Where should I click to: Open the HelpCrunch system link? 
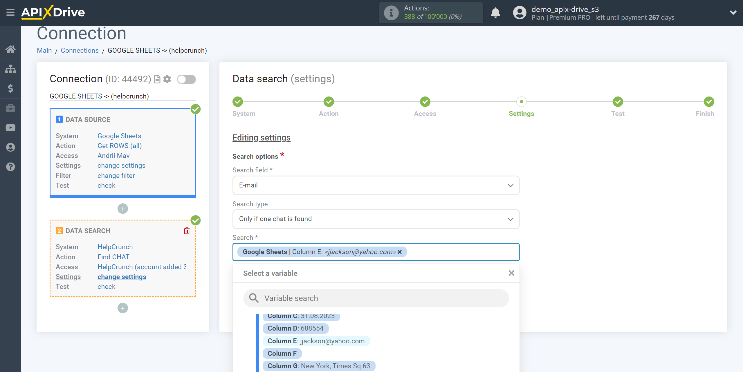[115, 247]
